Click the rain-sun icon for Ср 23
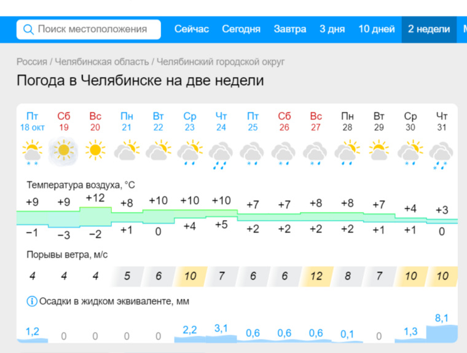This screenshot has height=353, width=467. point(190,153)
